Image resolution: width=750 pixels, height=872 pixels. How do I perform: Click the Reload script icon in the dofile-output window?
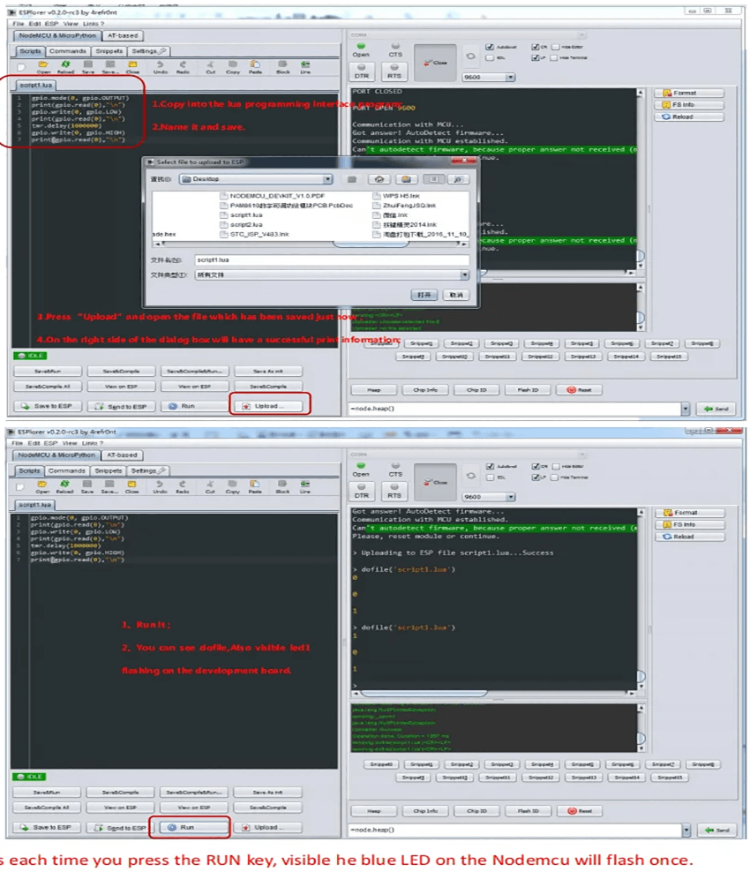click(64, 485)
